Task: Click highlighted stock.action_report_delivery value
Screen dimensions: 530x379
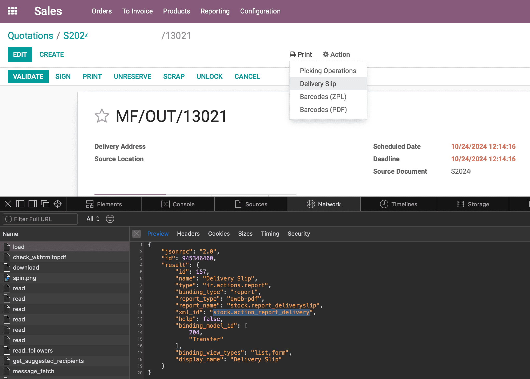Action: point(261,312)
